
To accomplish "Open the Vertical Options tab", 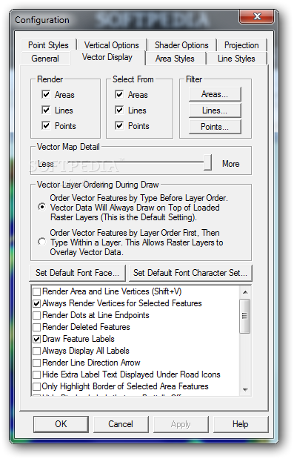I will pyautogui.click(x=111, y=45).
